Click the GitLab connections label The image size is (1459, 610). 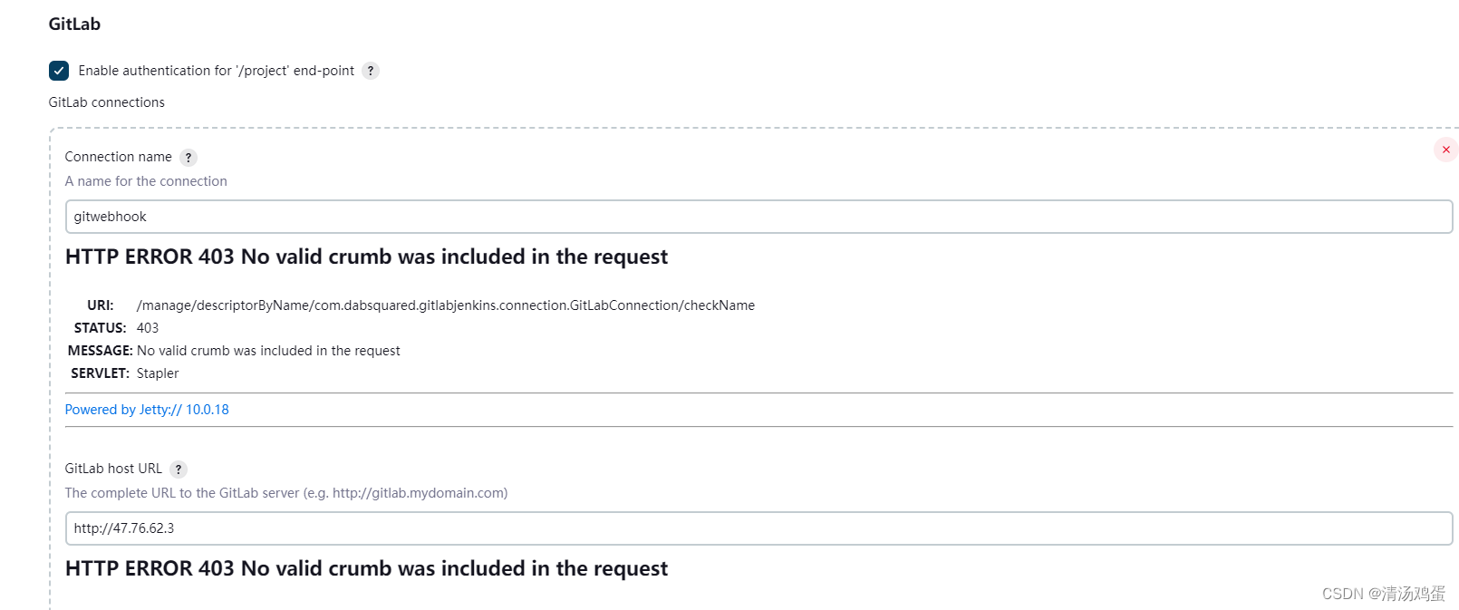click(107, 102)
